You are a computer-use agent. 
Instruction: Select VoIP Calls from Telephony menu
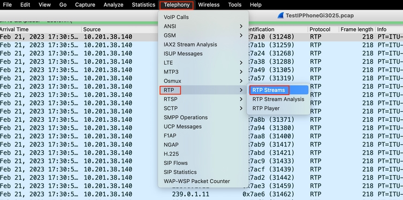tap(203, 17)
